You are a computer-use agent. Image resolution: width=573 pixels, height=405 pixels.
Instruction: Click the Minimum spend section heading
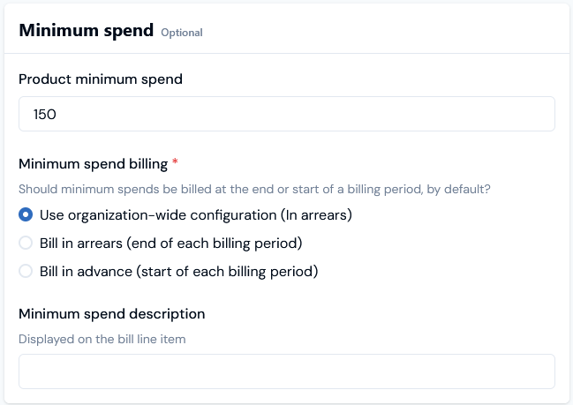click(x=87, y=30)
